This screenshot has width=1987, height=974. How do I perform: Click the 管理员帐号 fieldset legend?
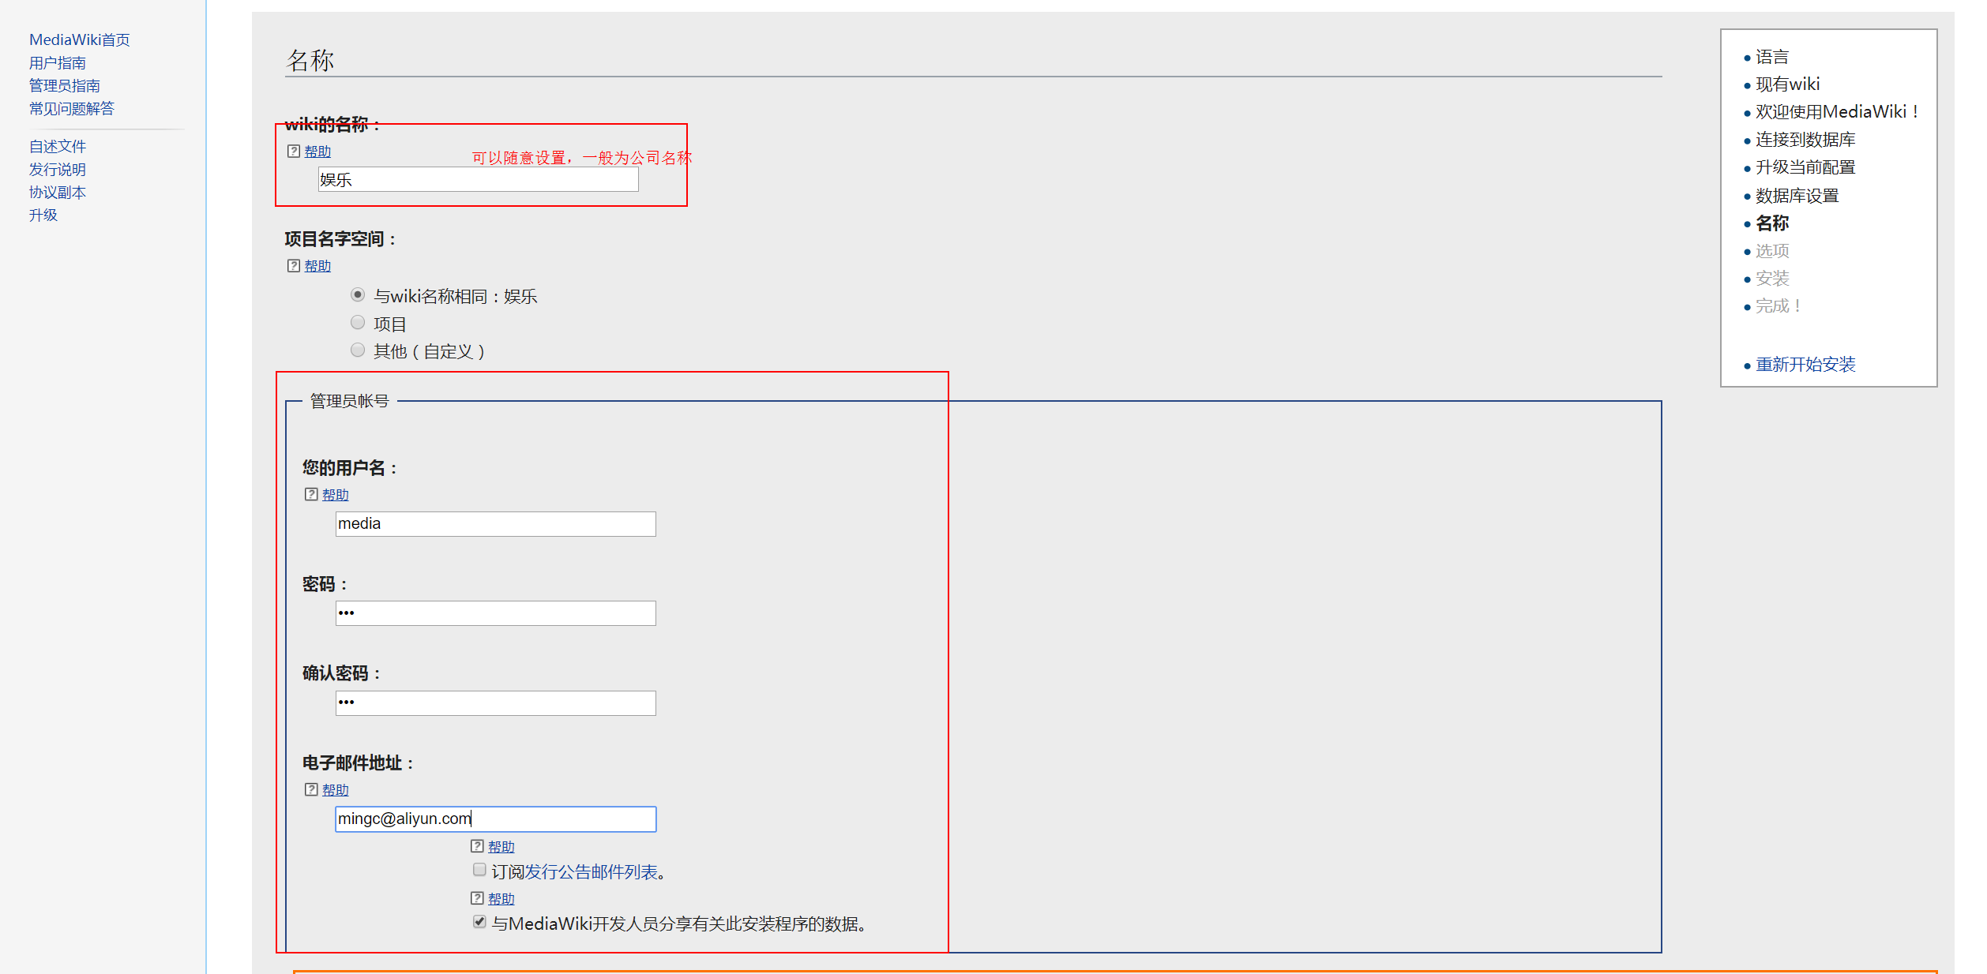click(x=349, y=401)
